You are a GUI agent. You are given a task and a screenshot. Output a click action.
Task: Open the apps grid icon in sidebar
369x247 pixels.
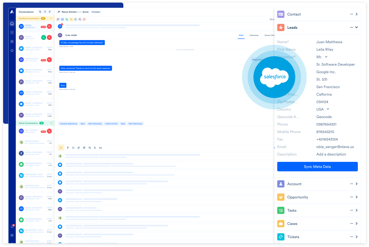[x=12, y=41]
